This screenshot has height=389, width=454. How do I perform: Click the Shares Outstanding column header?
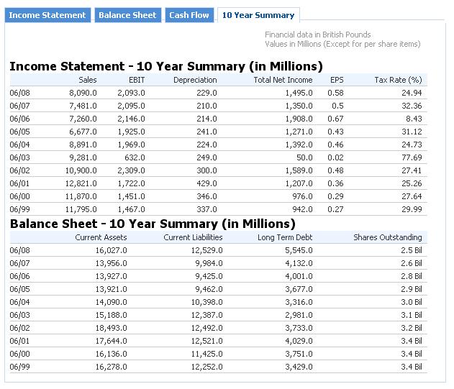click(387, 237)
